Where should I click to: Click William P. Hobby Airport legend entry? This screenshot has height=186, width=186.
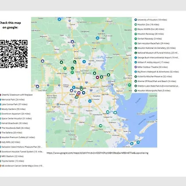pyautogui.click(x=152, y=62)
